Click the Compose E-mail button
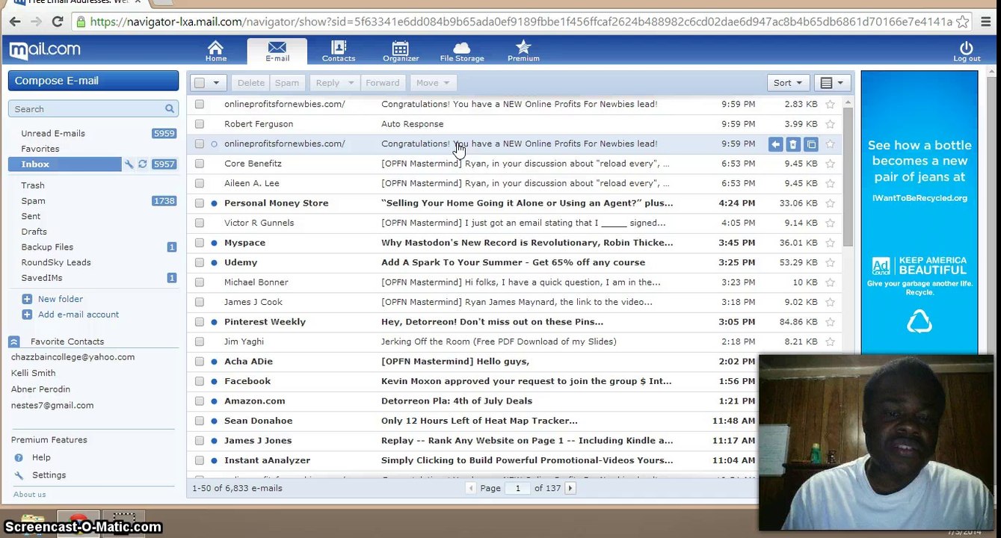The width and height of the screenshot is (1001, 538). coord(93,81)
